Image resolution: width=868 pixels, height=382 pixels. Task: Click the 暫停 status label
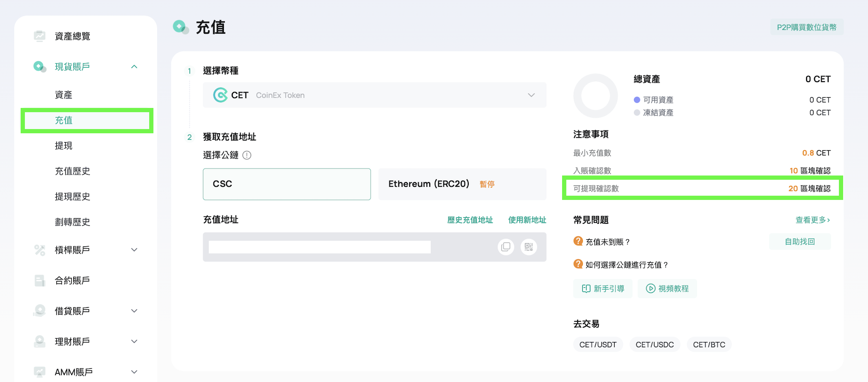(x=487, y=184)
